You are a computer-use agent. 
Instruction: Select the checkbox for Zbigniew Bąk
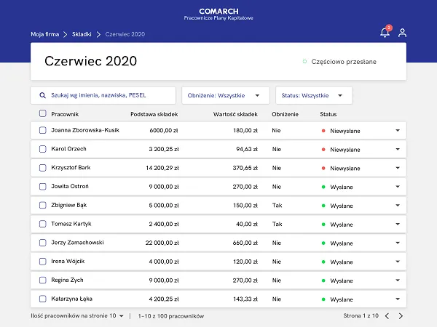coord(43,205)
